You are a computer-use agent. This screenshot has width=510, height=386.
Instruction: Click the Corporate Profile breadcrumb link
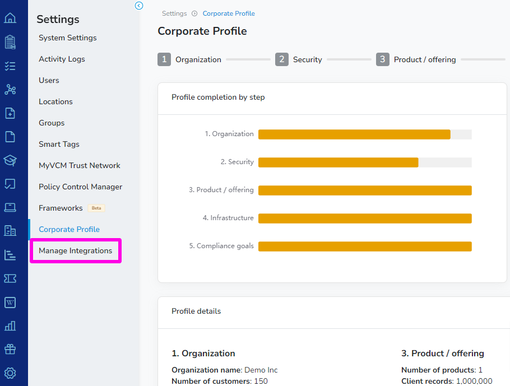(229, 13)
